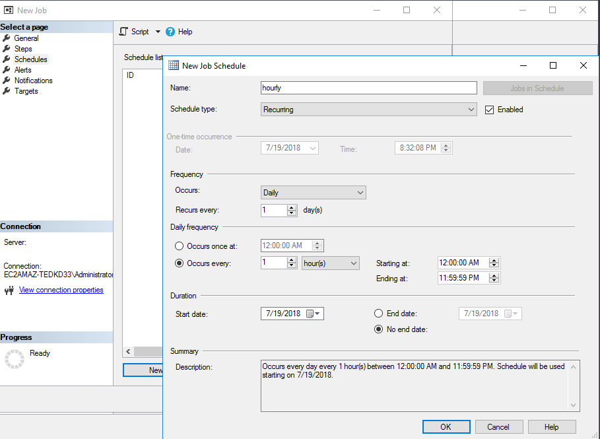Open the hour(s) unit dropdown
The image size is (600, 439).
click(330, 263)
